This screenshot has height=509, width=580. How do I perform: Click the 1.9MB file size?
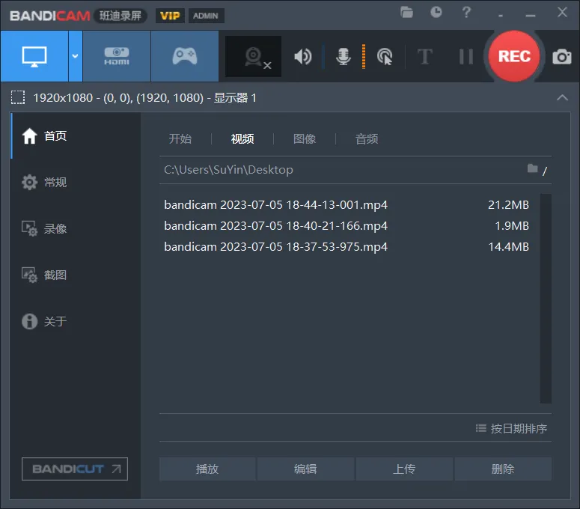(x=512, y=225)
